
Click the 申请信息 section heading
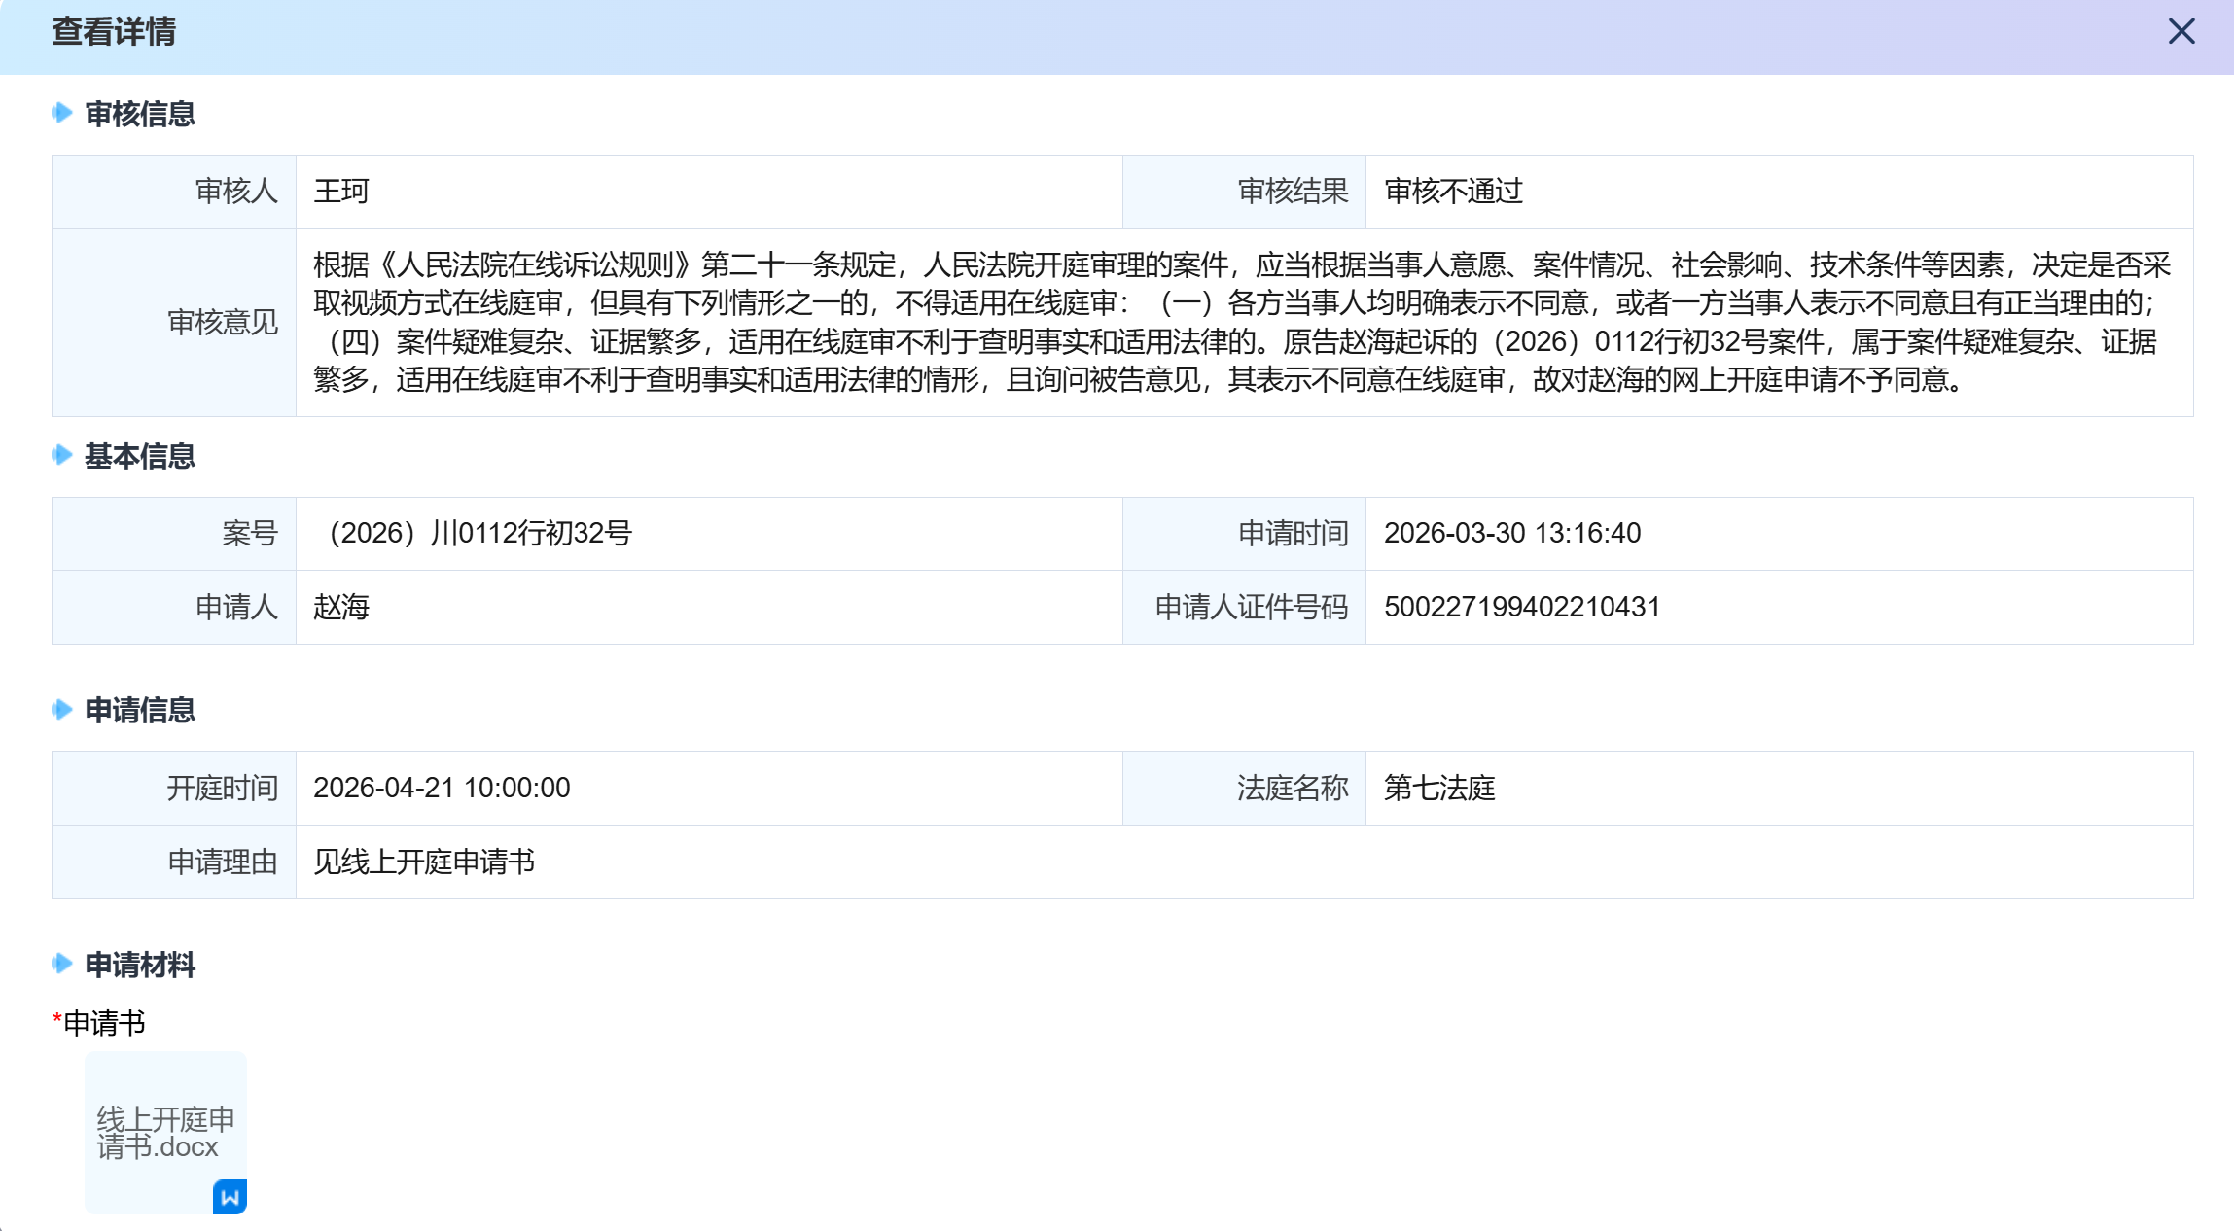tap(140, 711)
